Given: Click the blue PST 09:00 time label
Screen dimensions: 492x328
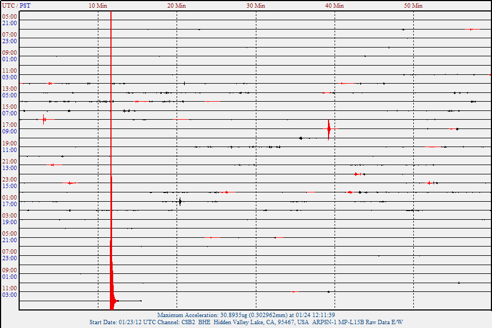Looking at the screenshot, I should pos(9,131).
